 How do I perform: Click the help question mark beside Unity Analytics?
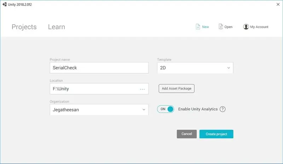click(x=223, y=109)
